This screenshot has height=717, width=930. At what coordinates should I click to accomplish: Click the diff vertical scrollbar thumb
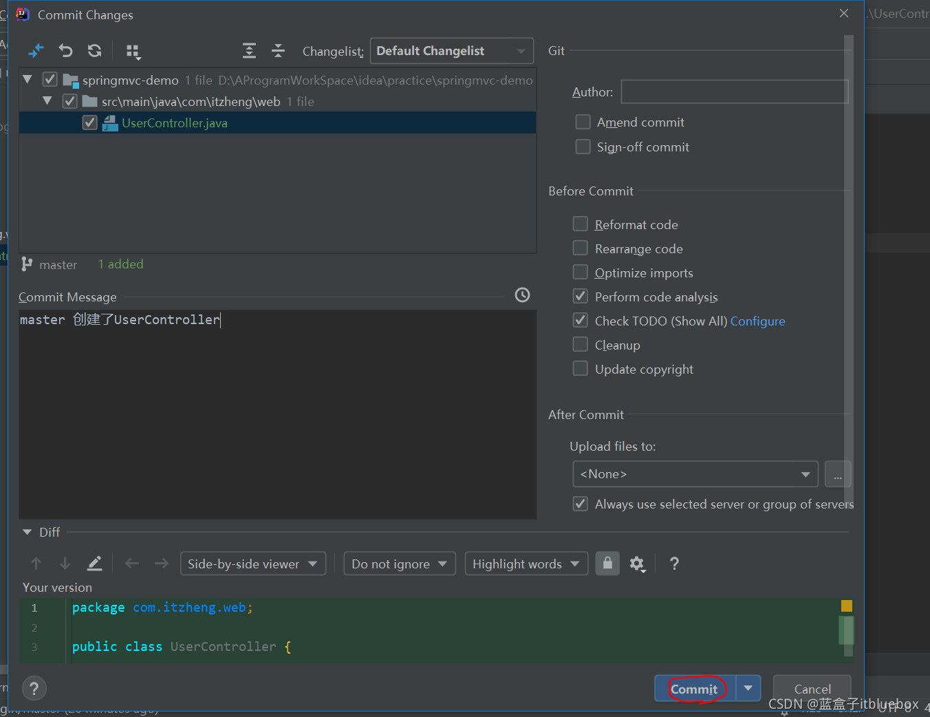(x=847, y=630)
